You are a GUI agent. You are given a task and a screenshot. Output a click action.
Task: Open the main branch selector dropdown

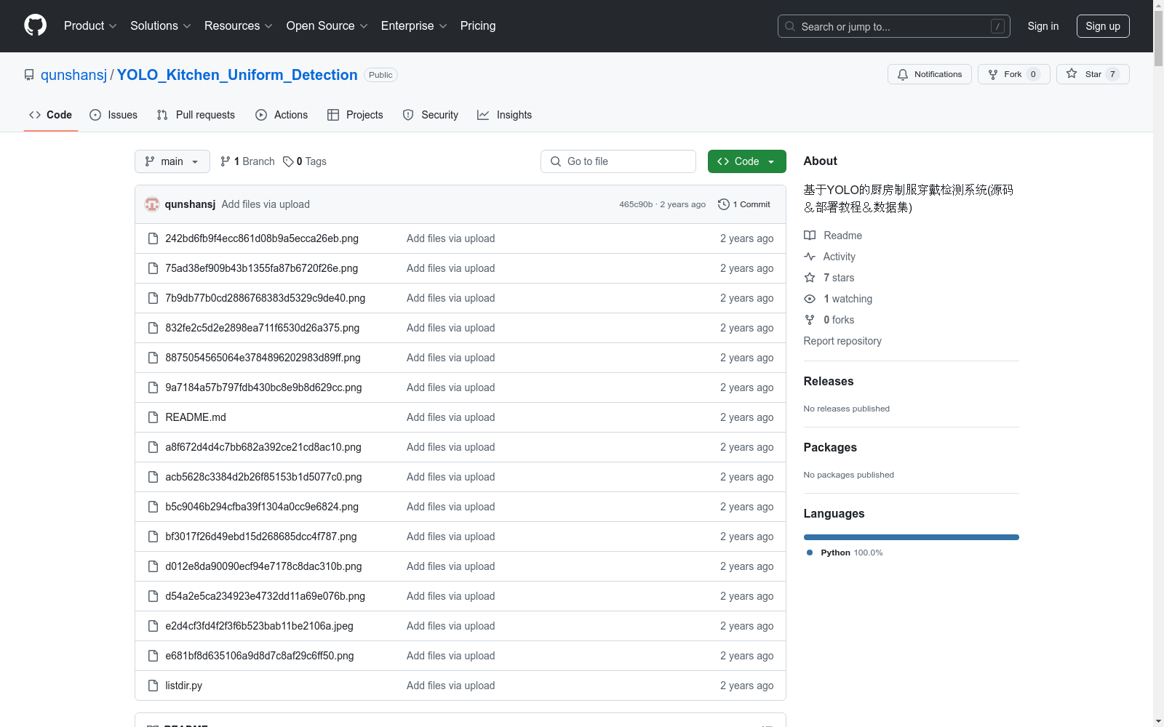172,161
